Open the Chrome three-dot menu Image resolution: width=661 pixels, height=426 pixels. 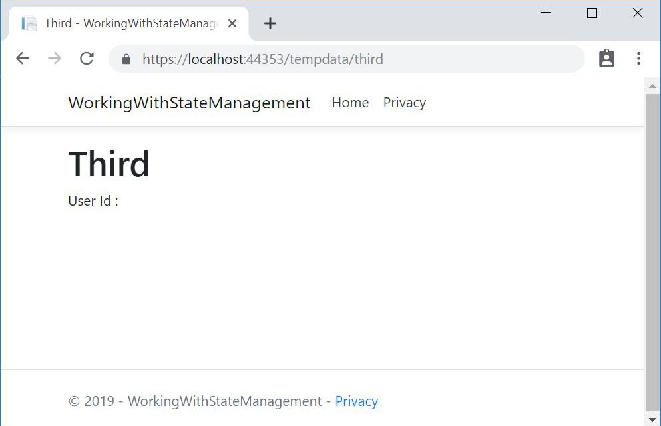(638, 59)
